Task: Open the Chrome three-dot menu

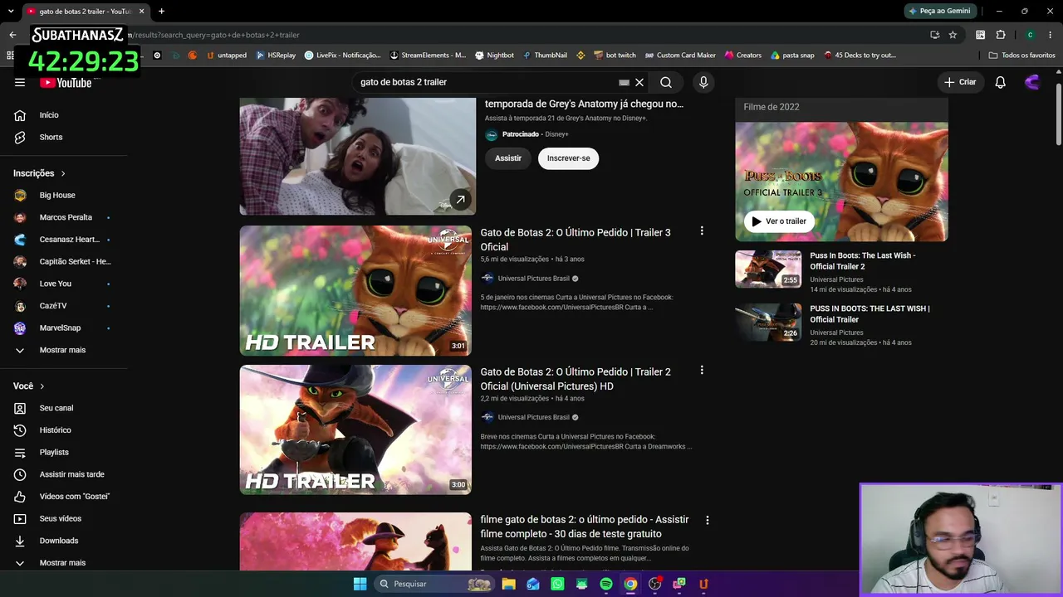Action: coord(1050,35)
